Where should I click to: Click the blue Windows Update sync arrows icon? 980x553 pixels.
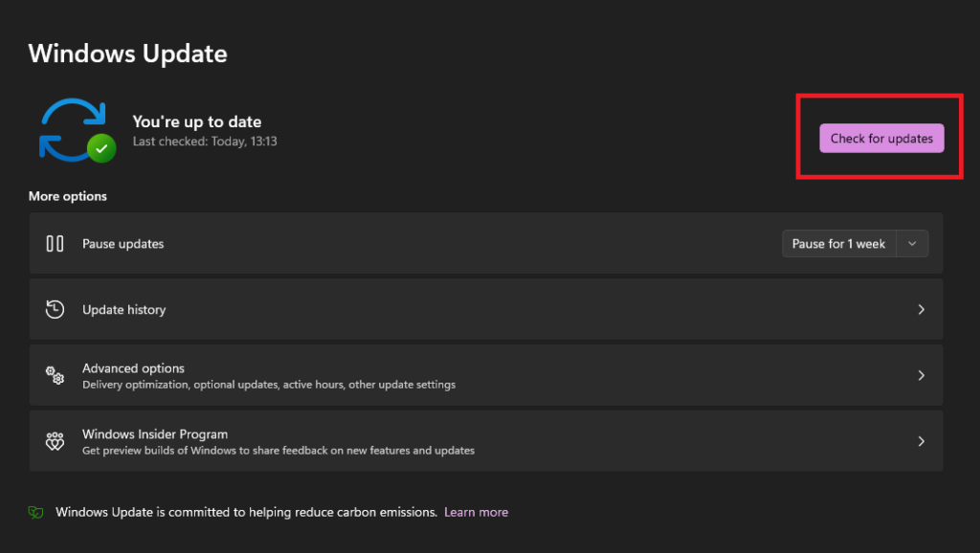69,128
